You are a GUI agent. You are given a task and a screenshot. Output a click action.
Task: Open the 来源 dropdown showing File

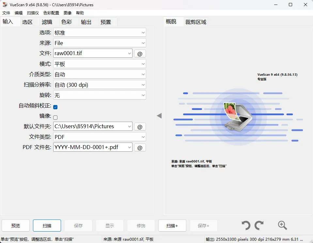click(100, 43)
